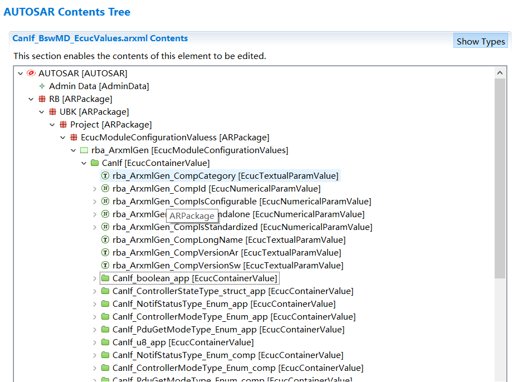Click the rba_ArxmlGen_CompCategory textual parameter icon
The image size is (513, 382).
105,176
